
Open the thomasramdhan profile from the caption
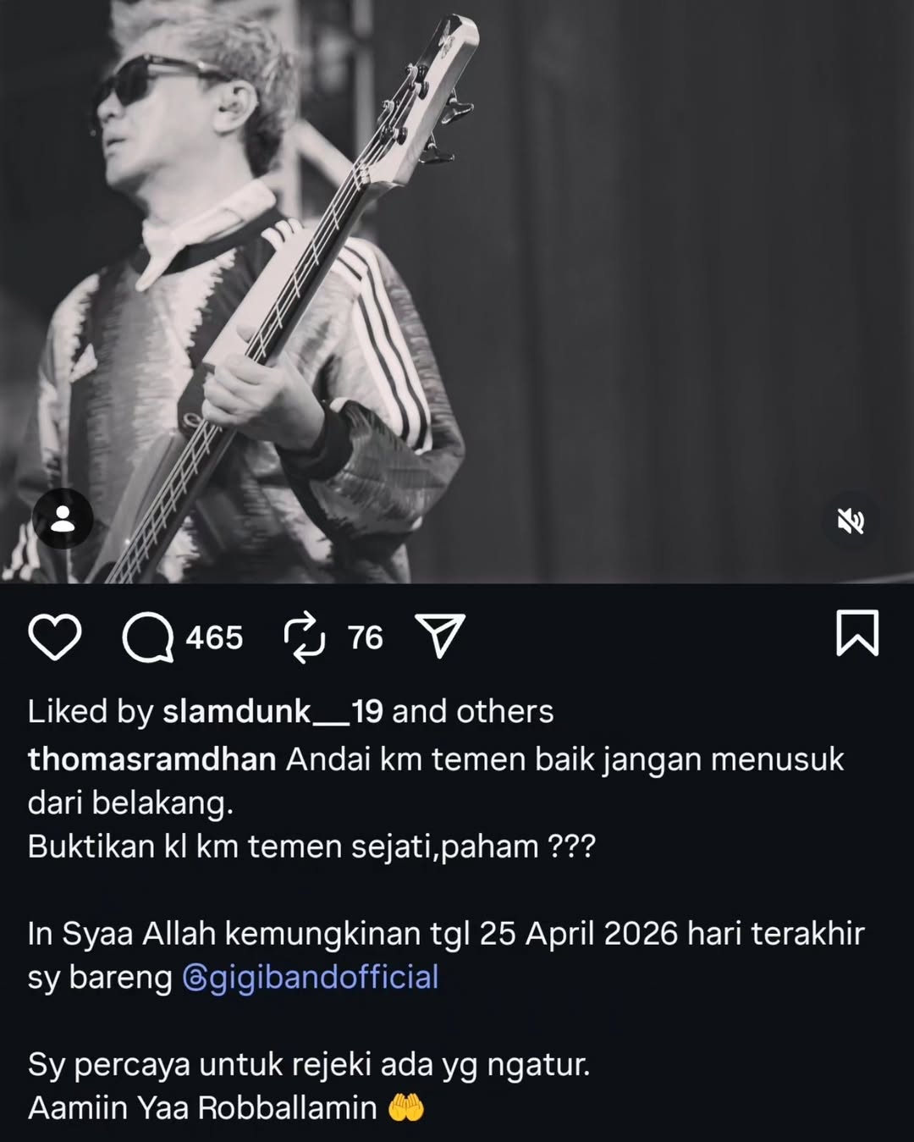pos(152,759)
